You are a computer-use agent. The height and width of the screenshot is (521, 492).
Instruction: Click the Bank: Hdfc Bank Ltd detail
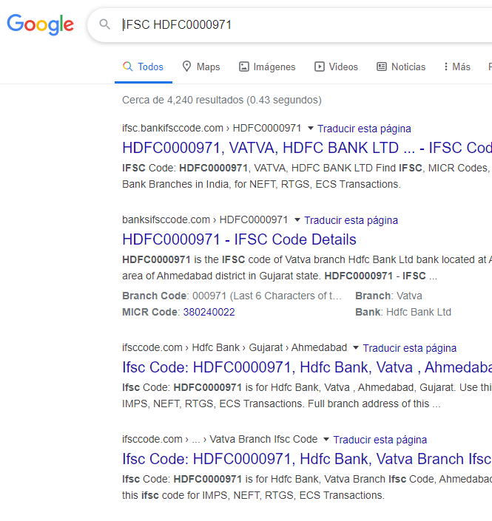pos(403,312)
